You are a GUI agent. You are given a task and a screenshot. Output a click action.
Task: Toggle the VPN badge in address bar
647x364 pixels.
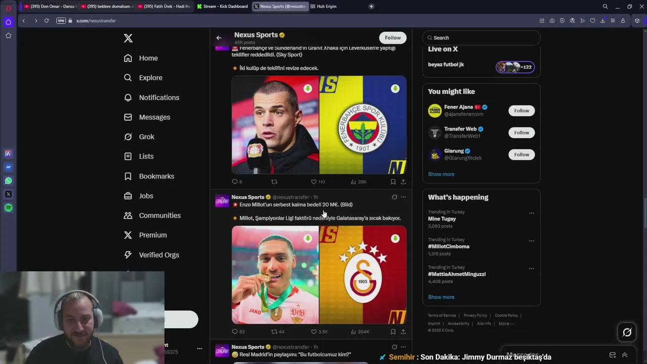[61, 21]
